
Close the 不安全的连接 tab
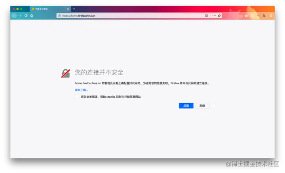coord(68,9)
